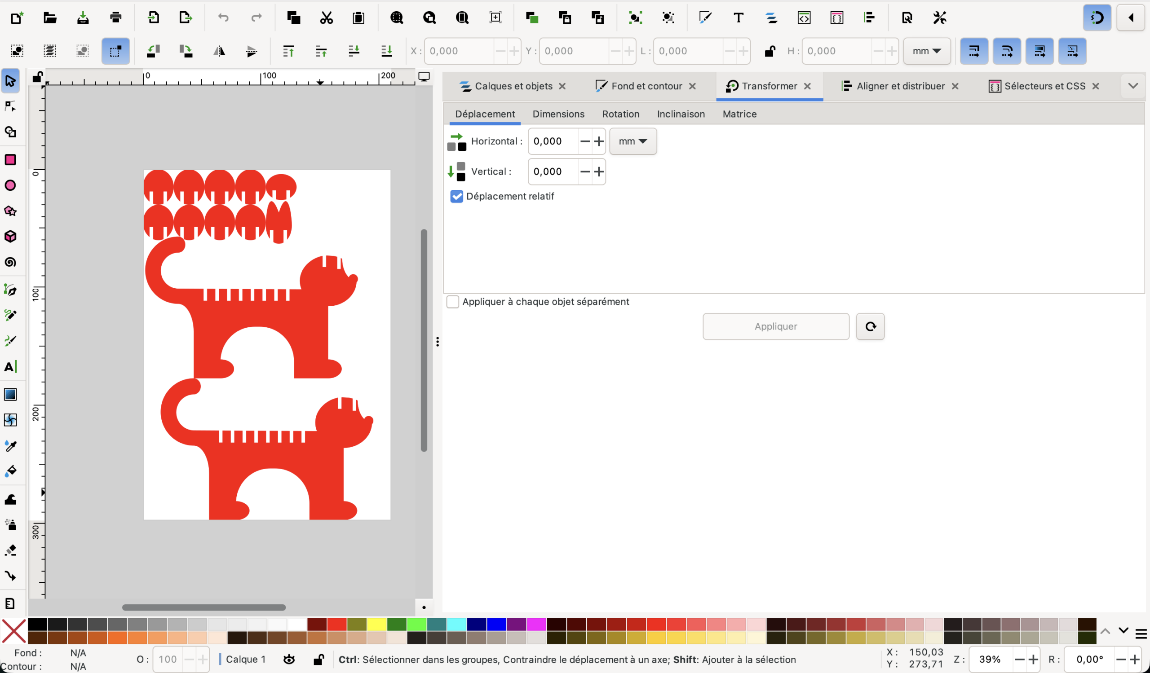Click the Cut scissors icon
The width and height of the screenshot is (1150, 673).
click(x=326, y=18)
